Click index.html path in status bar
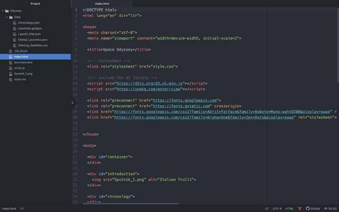Screen dimensions: 339x212 (9, 208)
